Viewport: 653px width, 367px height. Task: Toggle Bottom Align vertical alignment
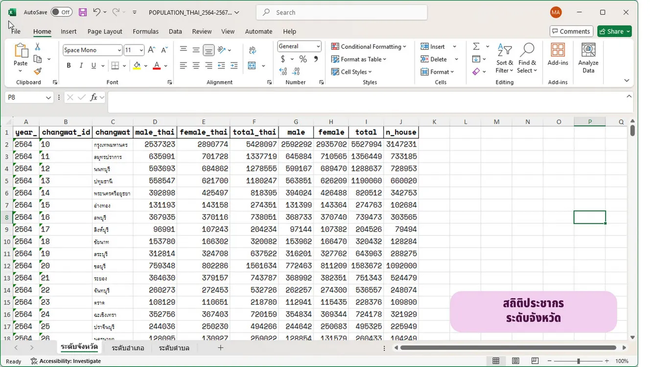click(209, 50)
